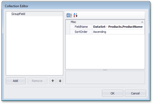Viewport: 153px width, 104px height.
Task: Click the Collection Editor title bar
Action: point(76,6)
